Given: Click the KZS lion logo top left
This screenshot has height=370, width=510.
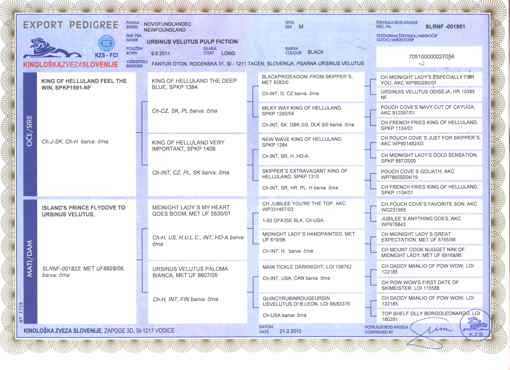Looking at the screenshot, I should point(53,48).
